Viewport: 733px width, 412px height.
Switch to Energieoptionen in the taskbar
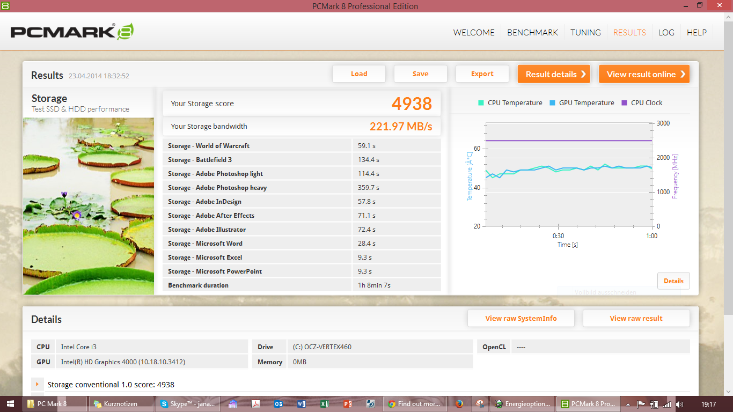click(523, 404)
